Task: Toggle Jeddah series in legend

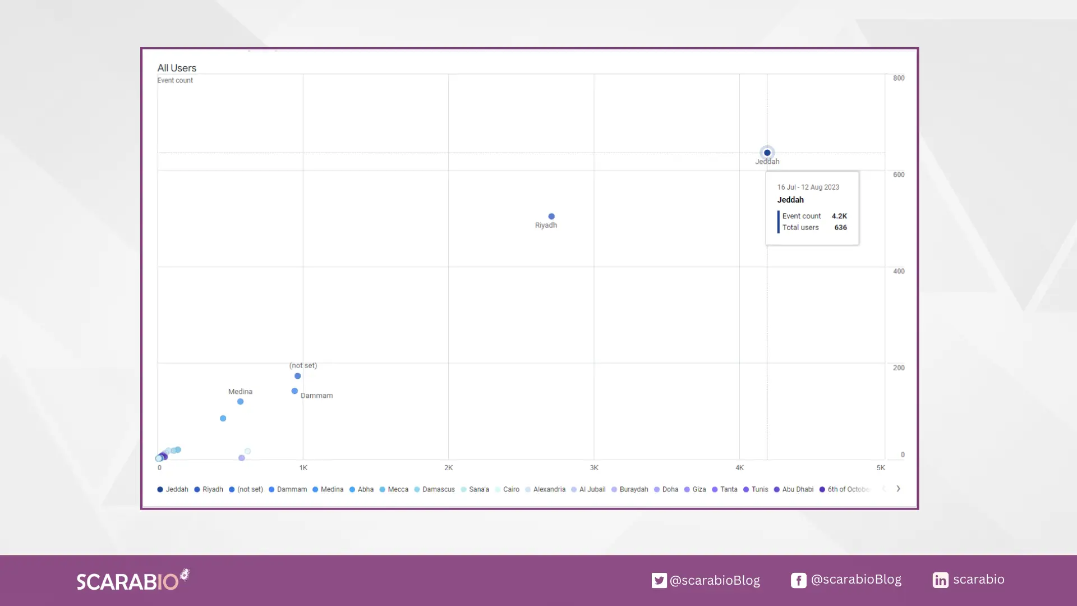Action: coord(173,489)
